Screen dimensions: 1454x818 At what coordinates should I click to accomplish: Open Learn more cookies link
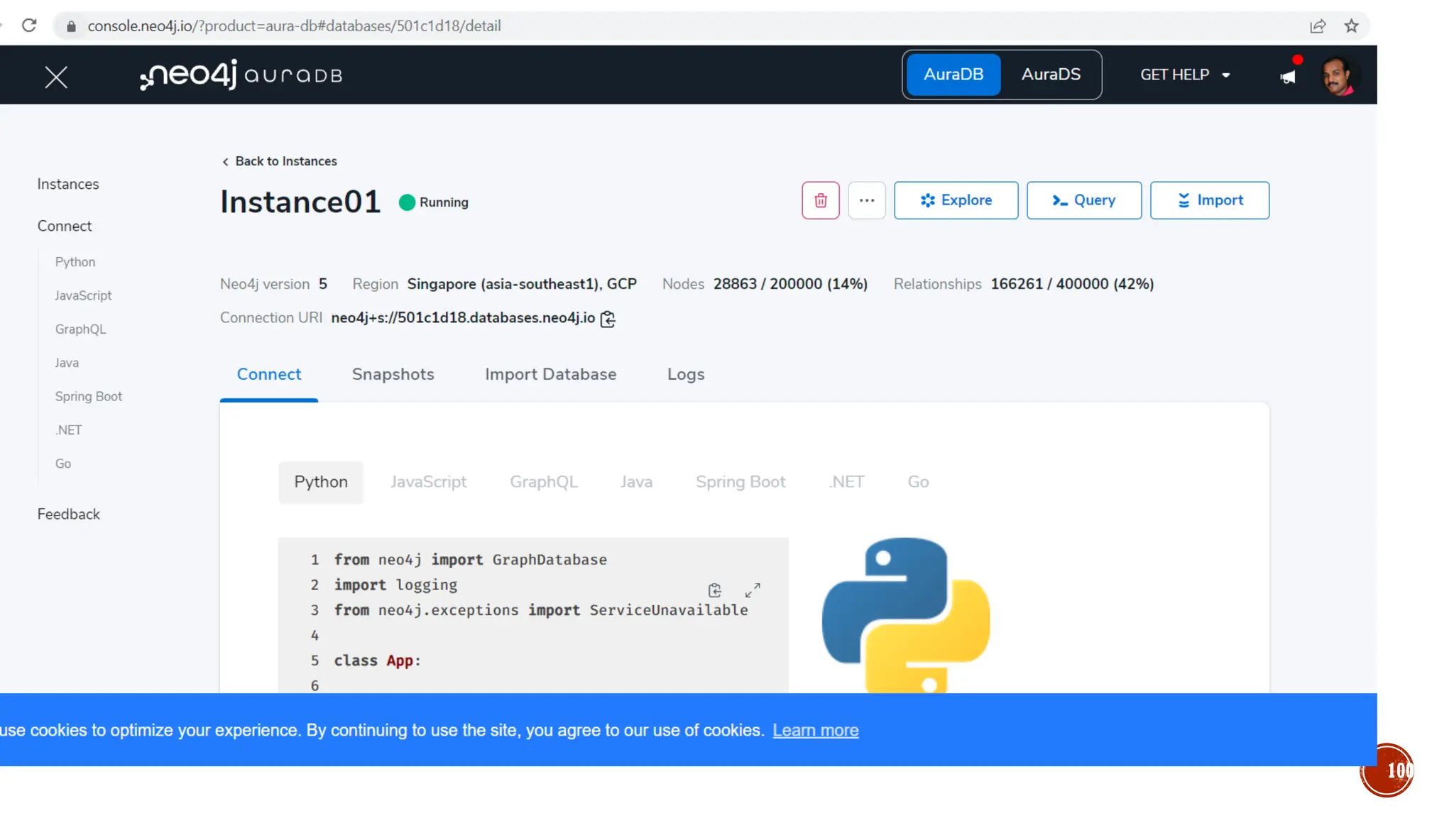point(815,730)
